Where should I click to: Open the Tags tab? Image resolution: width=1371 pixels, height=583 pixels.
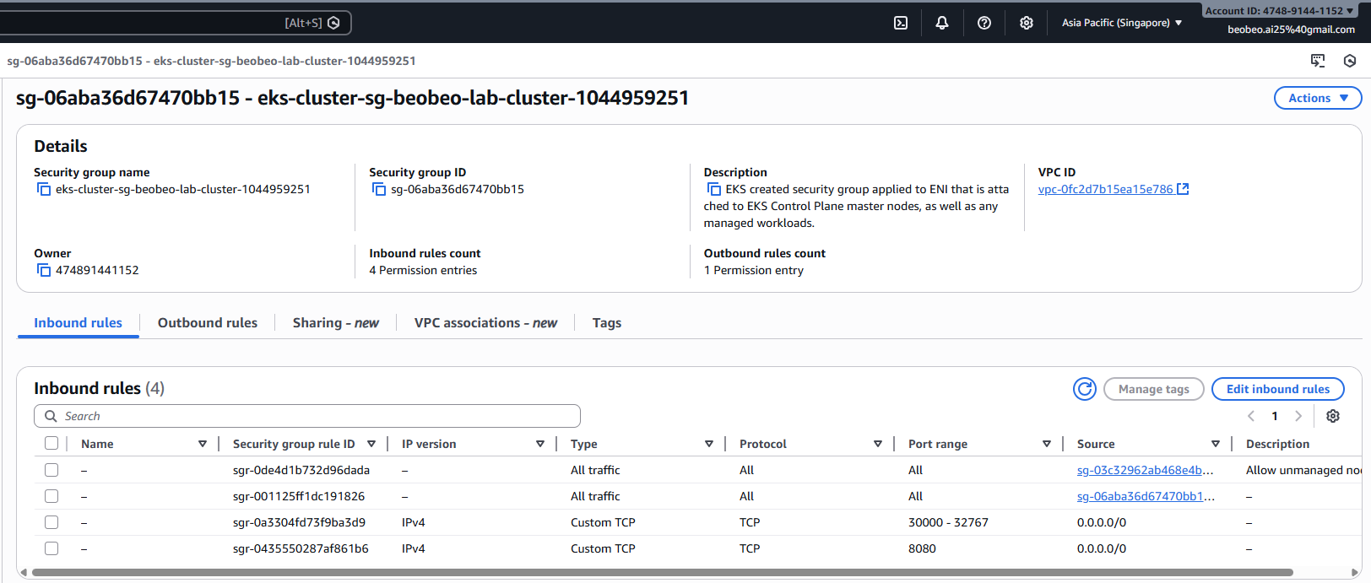606,323
